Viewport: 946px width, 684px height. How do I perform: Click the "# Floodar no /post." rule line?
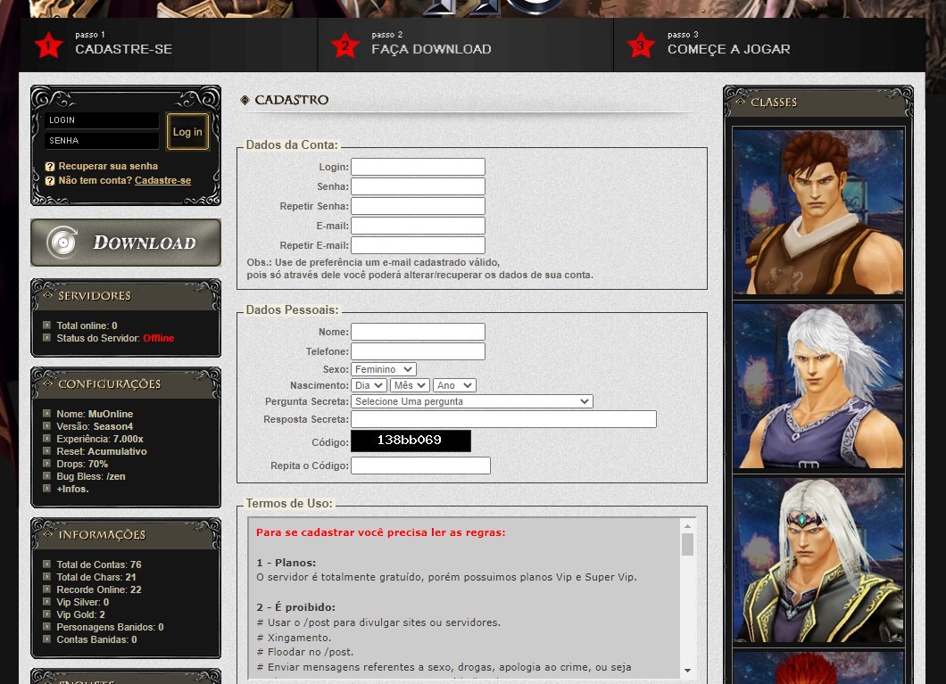[305, 652]
